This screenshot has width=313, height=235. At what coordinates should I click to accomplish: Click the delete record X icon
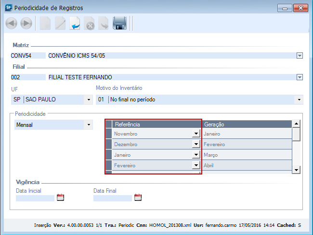coord(89,23)
